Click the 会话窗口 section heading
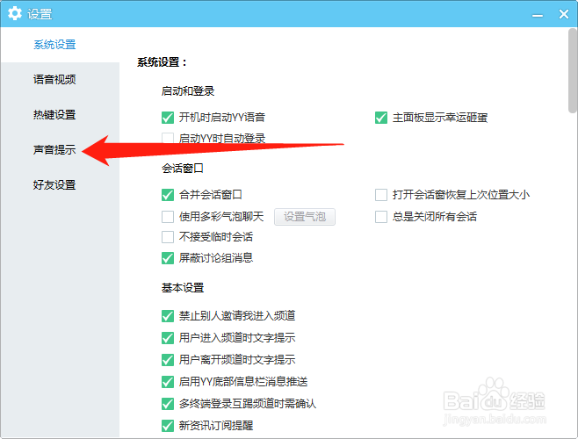Screen dimensions: 578x439 (x=183, y=169)
